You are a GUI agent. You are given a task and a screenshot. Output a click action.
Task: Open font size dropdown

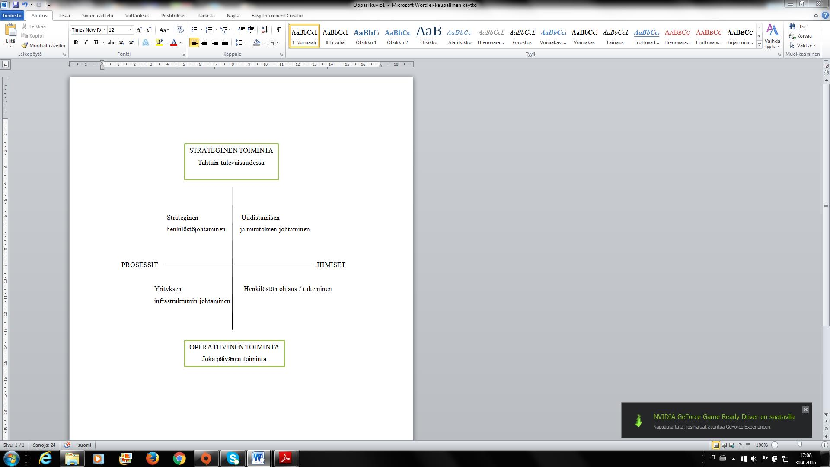pos(131,30)
